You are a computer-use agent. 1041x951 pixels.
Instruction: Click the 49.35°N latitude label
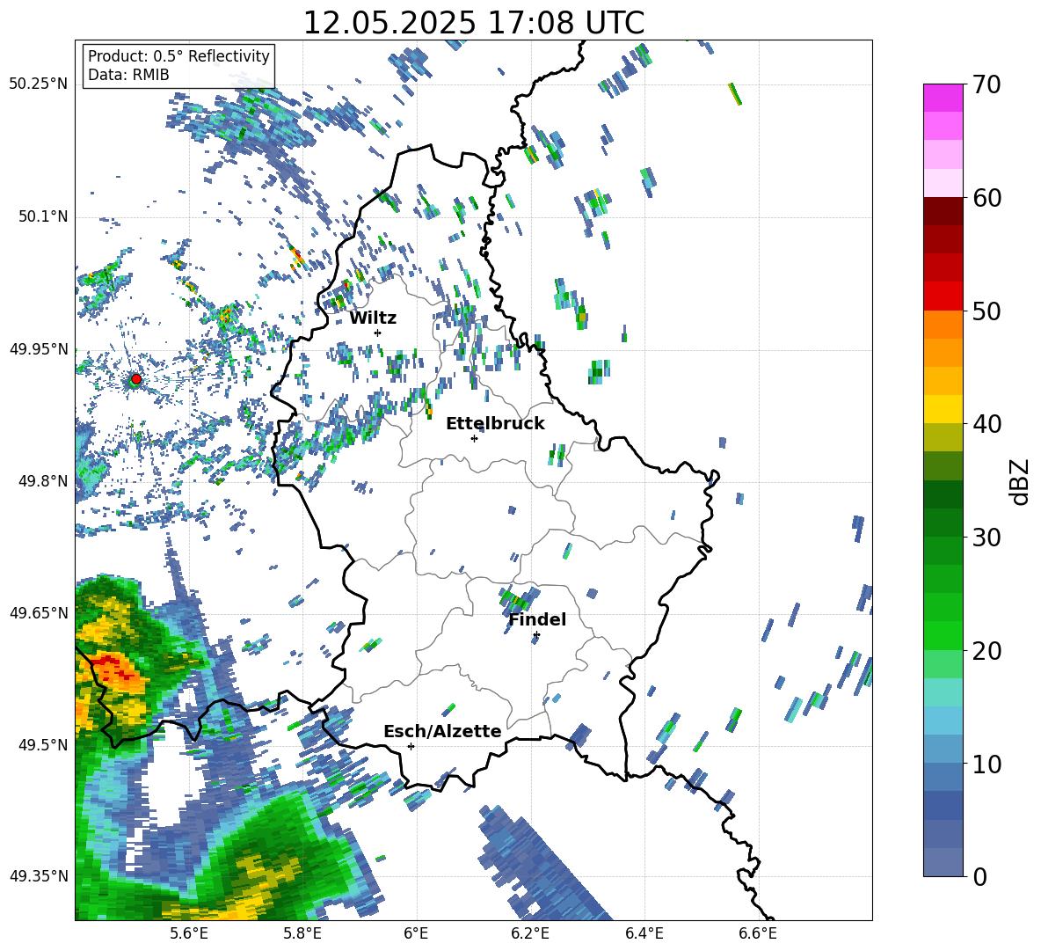(x=39, y=876)
